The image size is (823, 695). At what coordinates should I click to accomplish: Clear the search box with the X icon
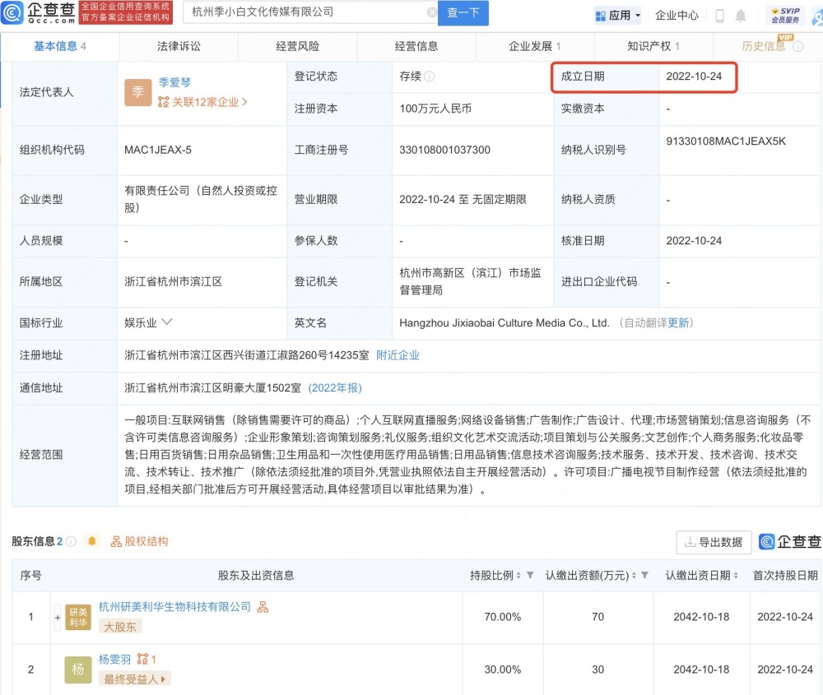pos(432,12)
